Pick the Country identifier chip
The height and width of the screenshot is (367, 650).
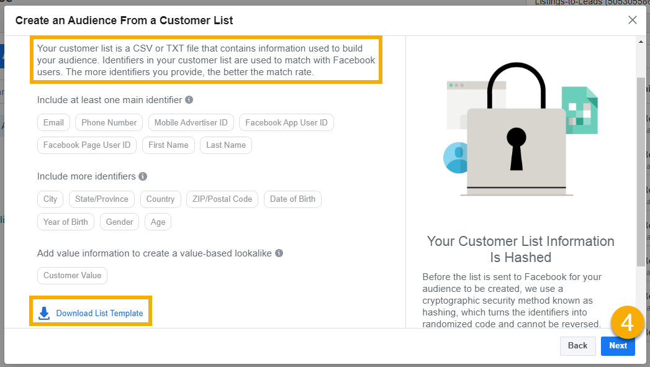(x=160, y=199)
